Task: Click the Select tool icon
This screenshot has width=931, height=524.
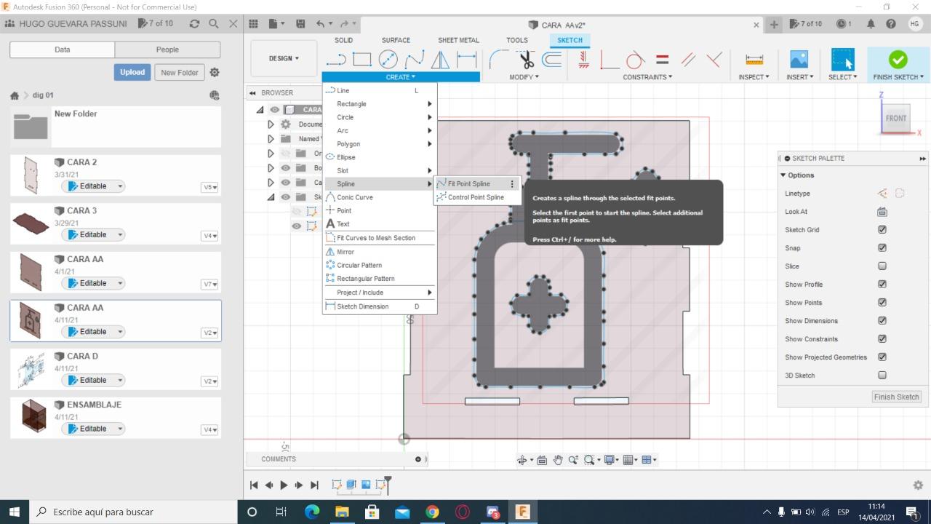Action: [x=842, y=60]
